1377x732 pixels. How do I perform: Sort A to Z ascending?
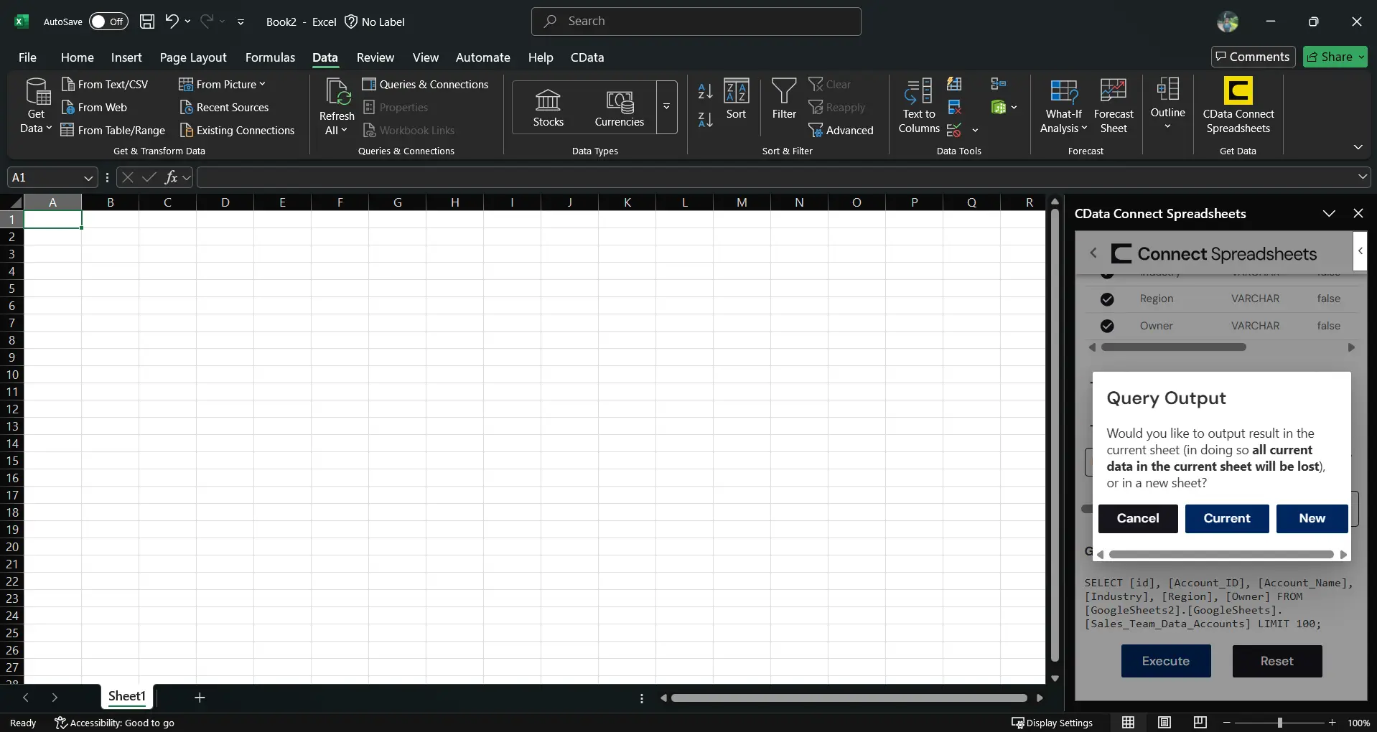[x=705, y=92]
